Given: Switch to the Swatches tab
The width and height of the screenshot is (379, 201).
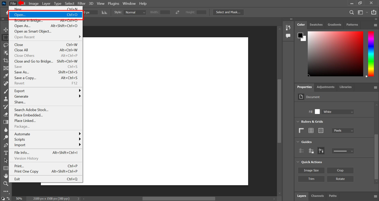Looking at the screenshot, I should click(x=316, y=25).
